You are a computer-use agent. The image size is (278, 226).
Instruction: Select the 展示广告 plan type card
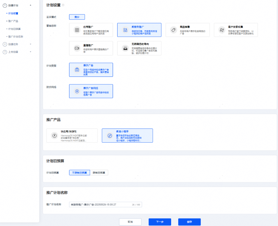(x=91, y=70)
